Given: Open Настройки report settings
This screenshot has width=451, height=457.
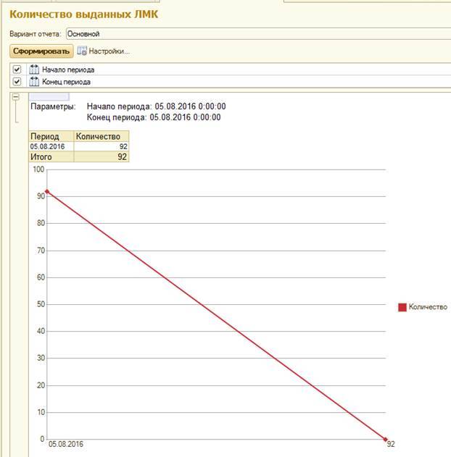Looking at the screenshot, I should 109,51.
